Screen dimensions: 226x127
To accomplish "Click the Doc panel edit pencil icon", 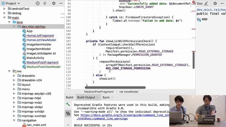I will 206,3.
